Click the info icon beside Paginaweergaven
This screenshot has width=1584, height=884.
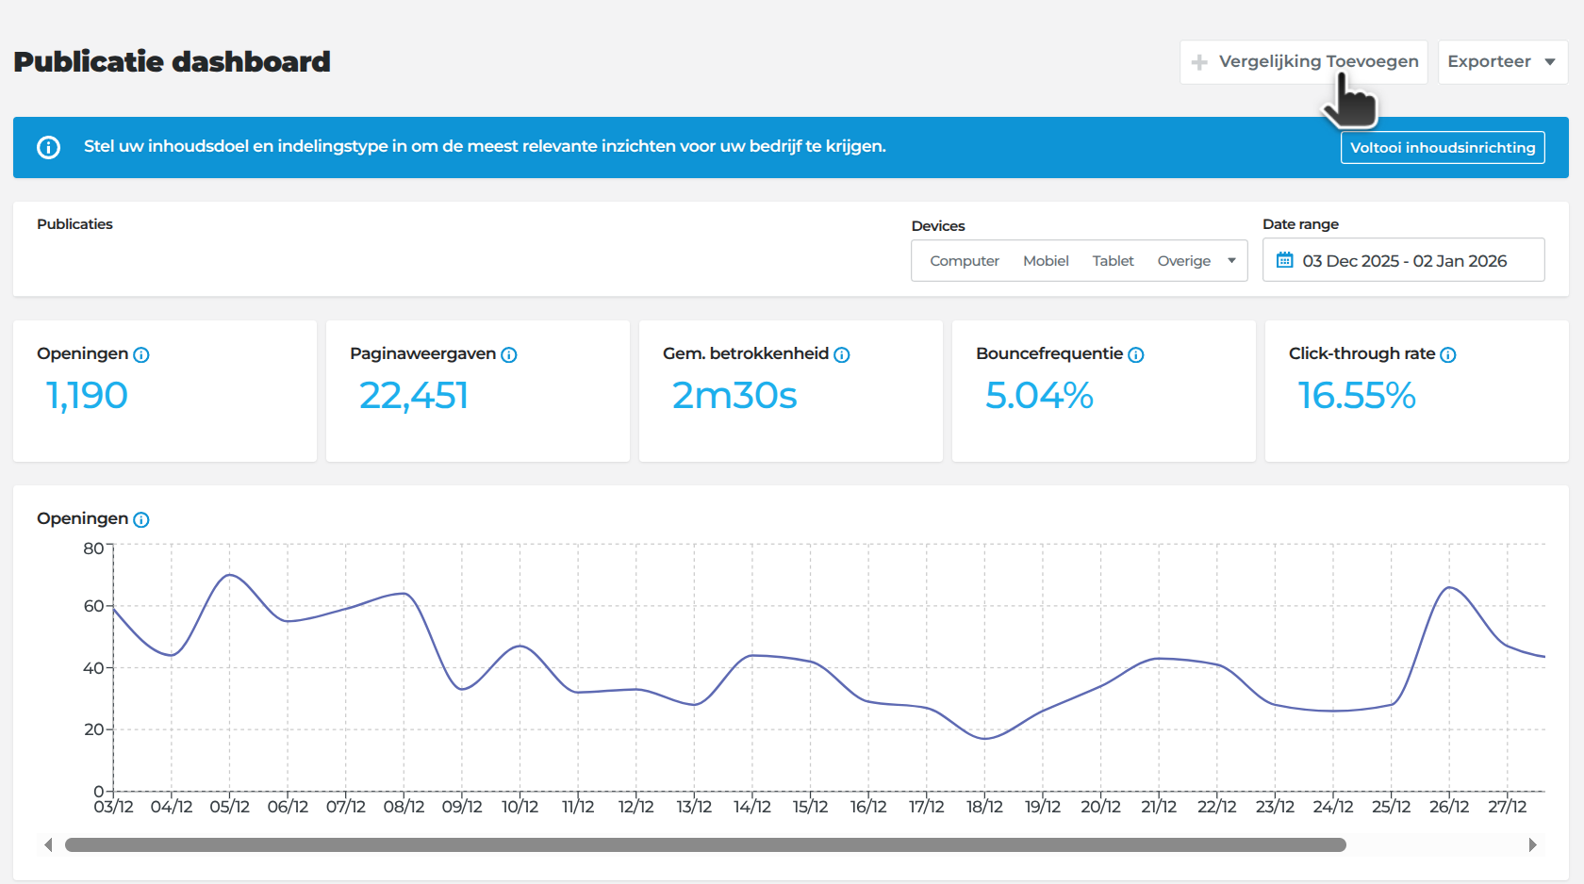click(509, 355)
